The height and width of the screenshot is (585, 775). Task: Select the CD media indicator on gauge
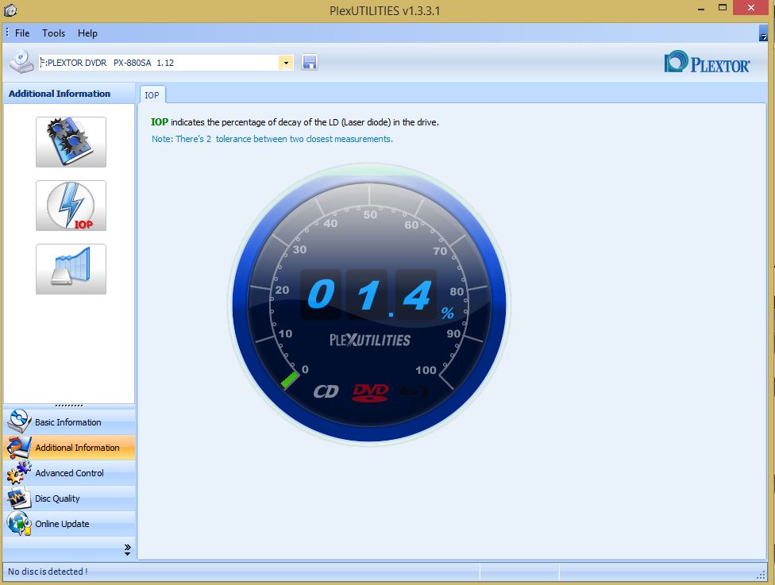(326, 391)
